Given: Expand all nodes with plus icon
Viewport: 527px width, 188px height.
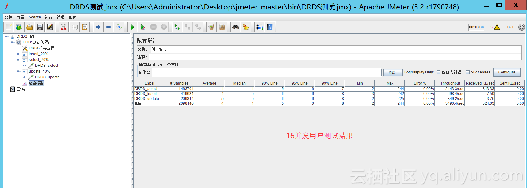Looking at the screenshot, I should tap(98, 27).
